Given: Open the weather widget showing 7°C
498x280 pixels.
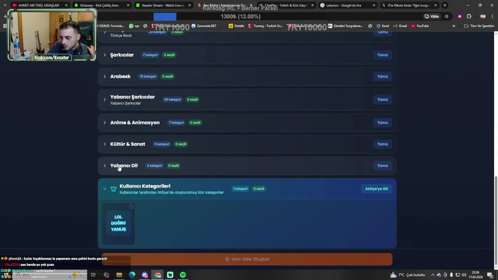Looking at the screenshot, I should [x=407, y=275].
